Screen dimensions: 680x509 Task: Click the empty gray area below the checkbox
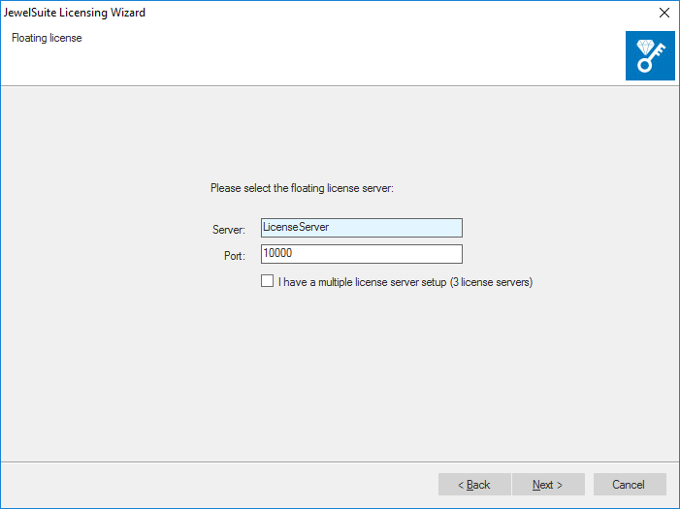tap(340, 378)
